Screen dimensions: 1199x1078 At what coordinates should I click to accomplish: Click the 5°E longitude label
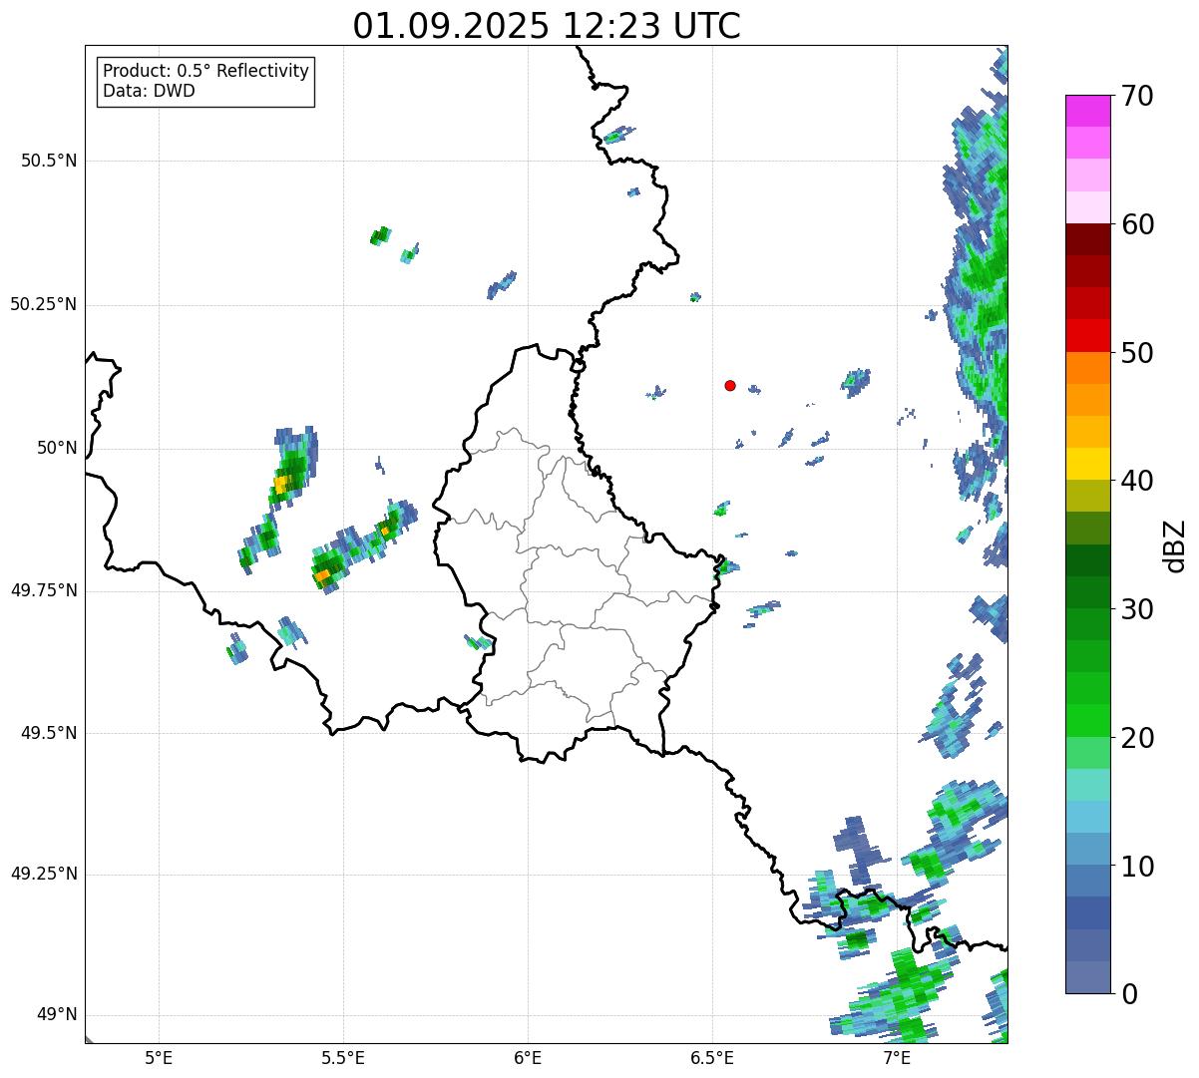(159, 1057)
